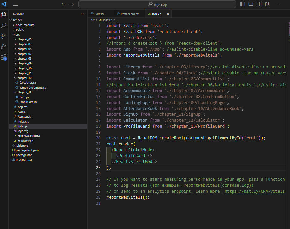The height and width of the screenshot is (229, 290).
Task: Collapse the chapter_12 folder
Action: [x=24, y=78]
